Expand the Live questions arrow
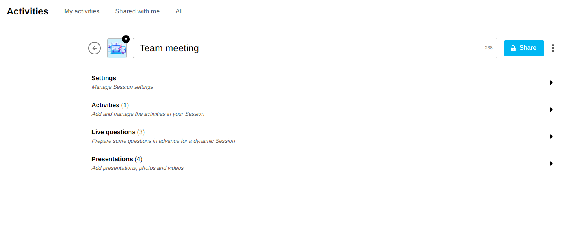This screenshot has width=574, height=241. tap(551, 137)
